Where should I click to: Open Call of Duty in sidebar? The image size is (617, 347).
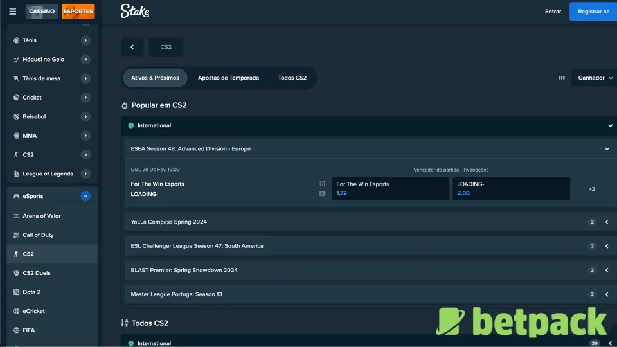[x=52, y=235]
